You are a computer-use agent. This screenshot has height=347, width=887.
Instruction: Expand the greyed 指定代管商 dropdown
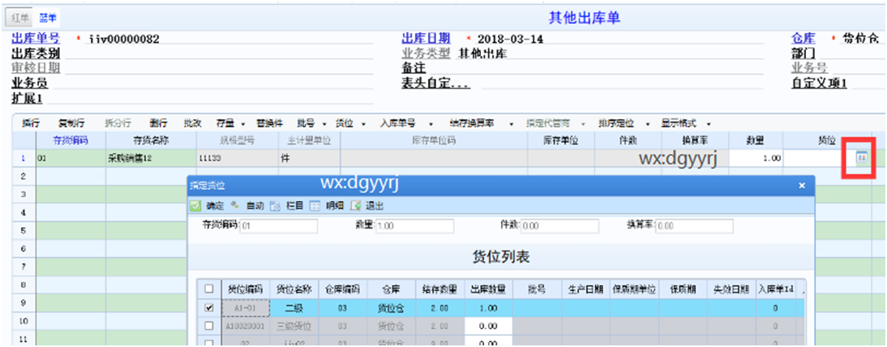point(583,123)
